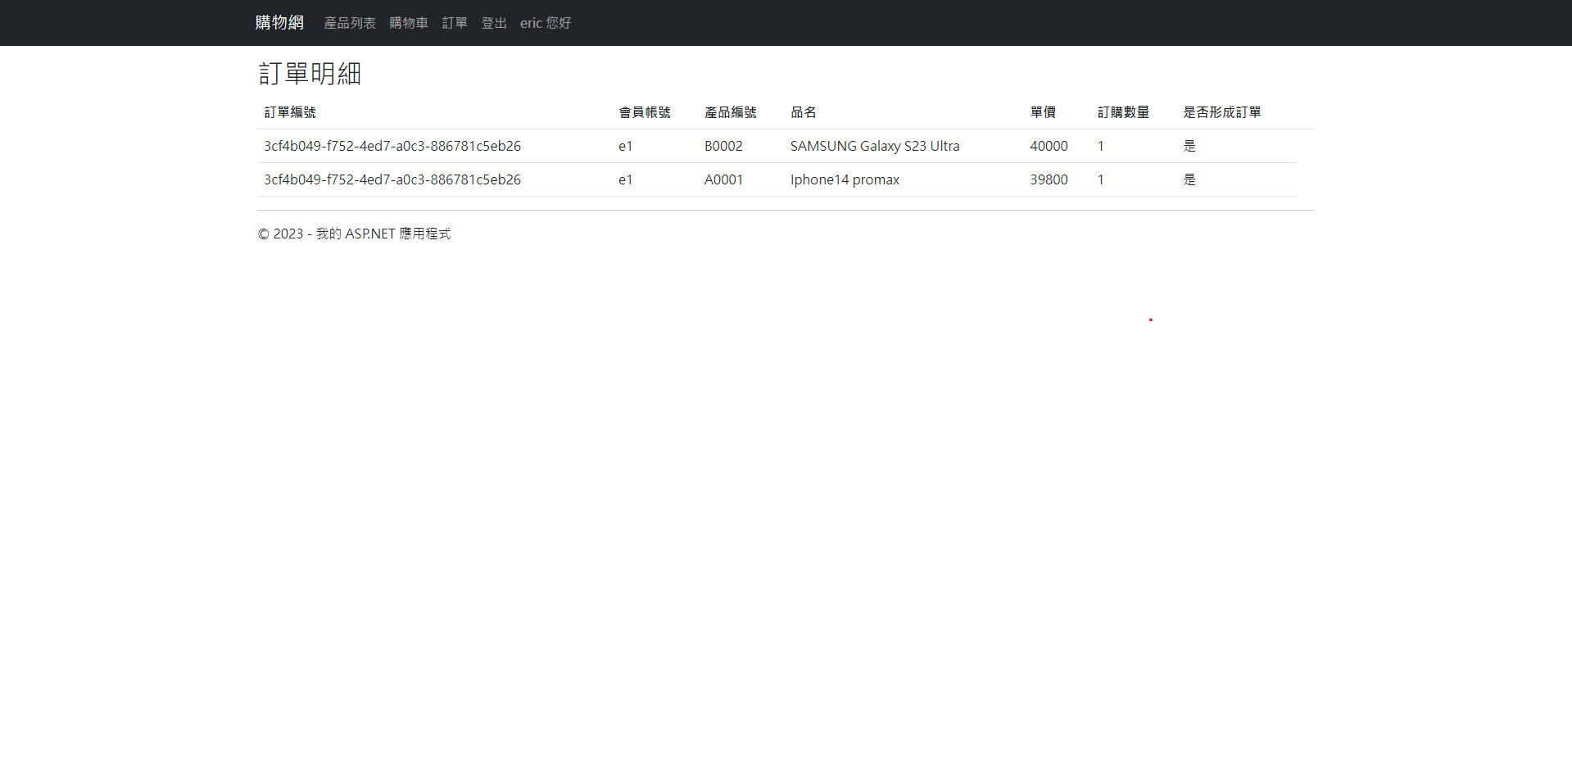Click the first order ID 3cf4b049 entry
1572x767 pixels.
pyautogui.click(x=392, y=146)
